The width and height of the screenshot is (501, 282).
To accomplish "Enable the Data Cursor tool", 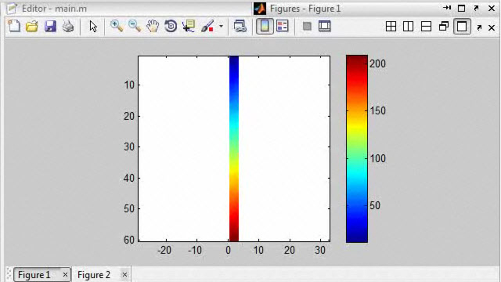I will click(x=189, y=26).
